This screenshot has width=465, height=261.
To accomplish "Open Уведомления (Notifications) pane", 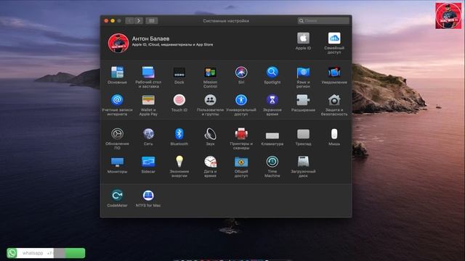I will tap(334, 72).
